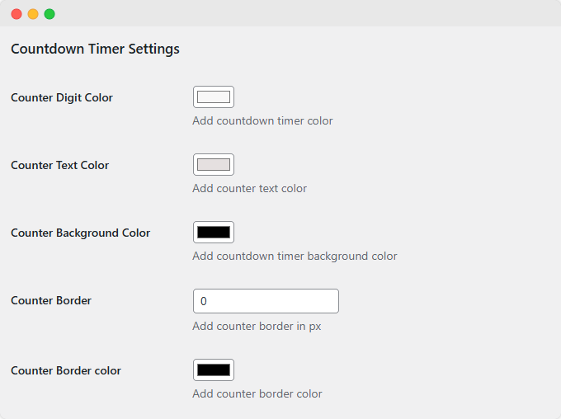Open the Counter Border color swatch

click(214, 370)
